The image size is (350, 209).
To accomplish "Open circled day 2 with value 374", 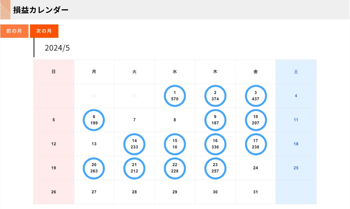I will click(215, 96).
